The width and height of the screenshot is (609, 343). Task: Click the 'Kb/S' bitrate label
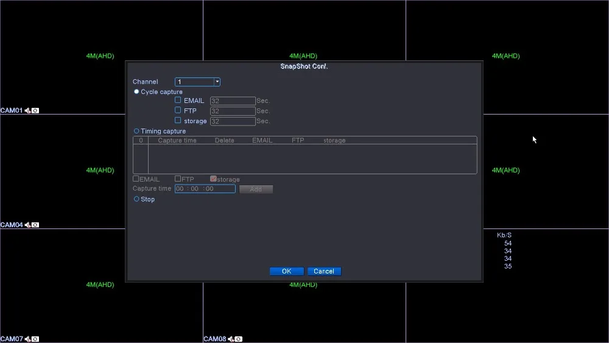click(x=504, y=235)
